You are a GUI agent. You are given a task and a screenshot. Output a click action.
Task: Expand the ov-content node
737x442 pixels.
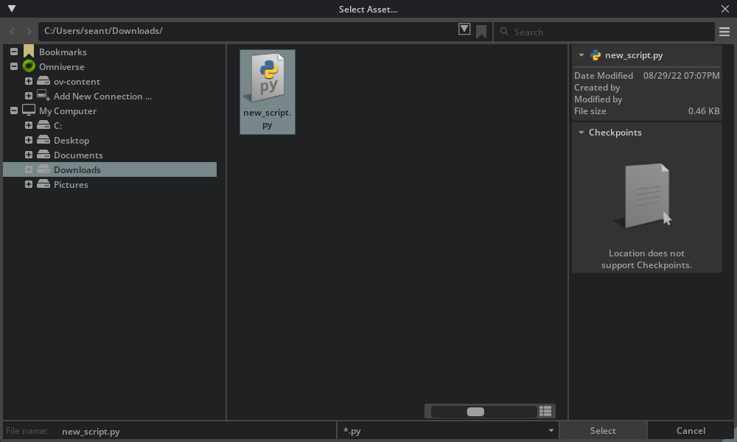click(x=28, y=81)
